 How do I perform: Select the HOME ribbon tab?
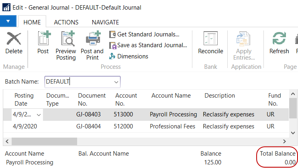pyautogui.click(x=32, y=22)
